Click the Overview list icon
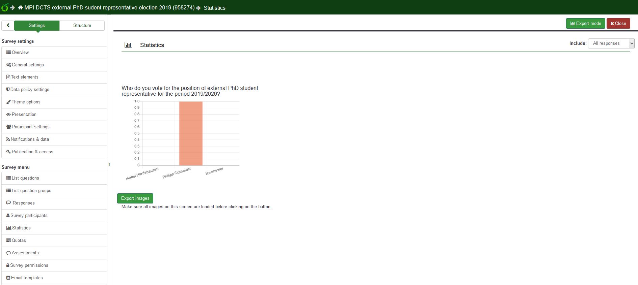Viewport: 638px width, 285px height. click(8, 52)
